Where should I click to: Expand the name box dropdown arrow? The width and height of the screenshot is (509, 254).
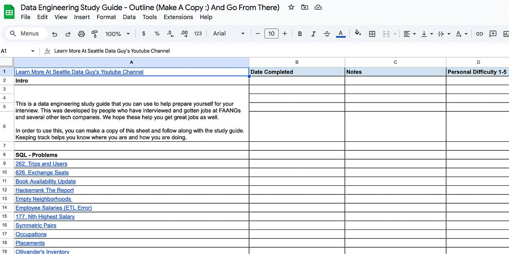pyautogui.click(x=33, y=51)
